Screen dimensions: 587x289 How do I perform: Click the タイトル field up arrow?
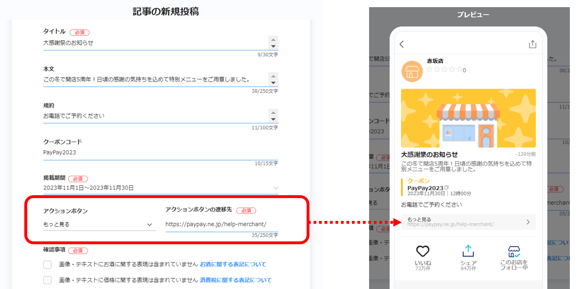(273, 40)
